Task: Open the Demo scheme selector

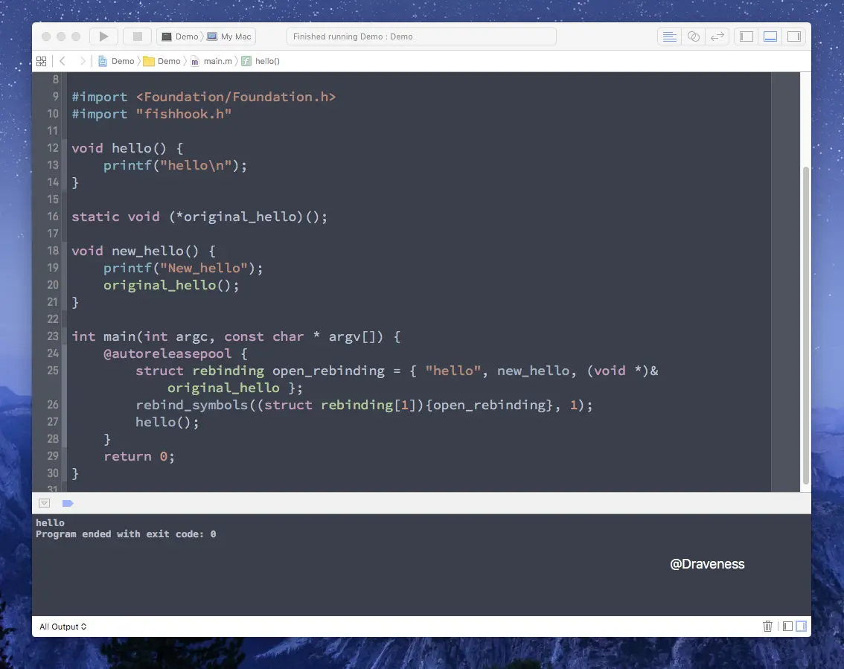Action: tap(180, 36)
